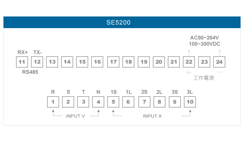
Task: Select terminal box numbered 23
Action: point(204,62)
